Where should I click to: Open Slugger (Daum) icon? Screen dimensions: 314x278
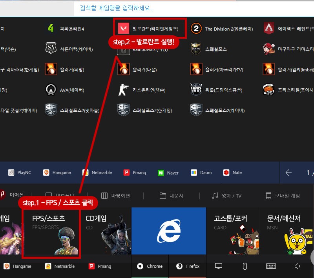[124, 69]
